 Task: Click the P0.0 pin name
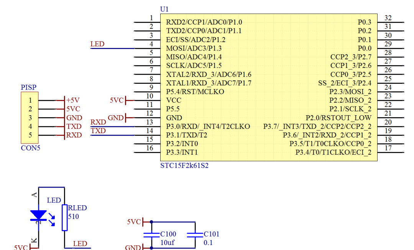tap(365, 48)
